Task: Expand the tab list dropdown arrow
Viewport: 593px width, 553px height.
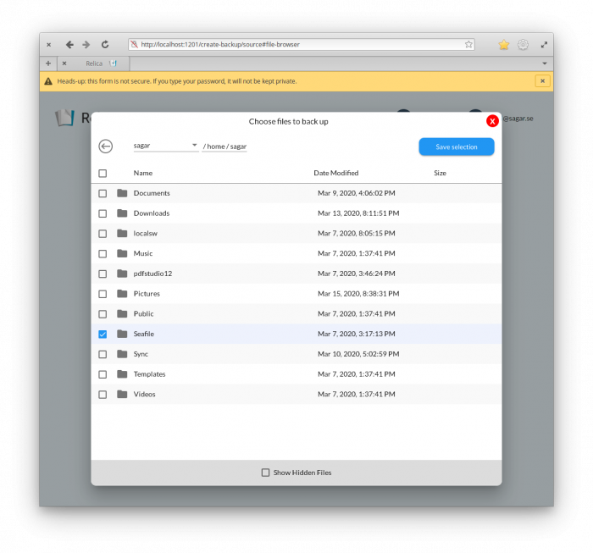Action: (x=545, y=64)
